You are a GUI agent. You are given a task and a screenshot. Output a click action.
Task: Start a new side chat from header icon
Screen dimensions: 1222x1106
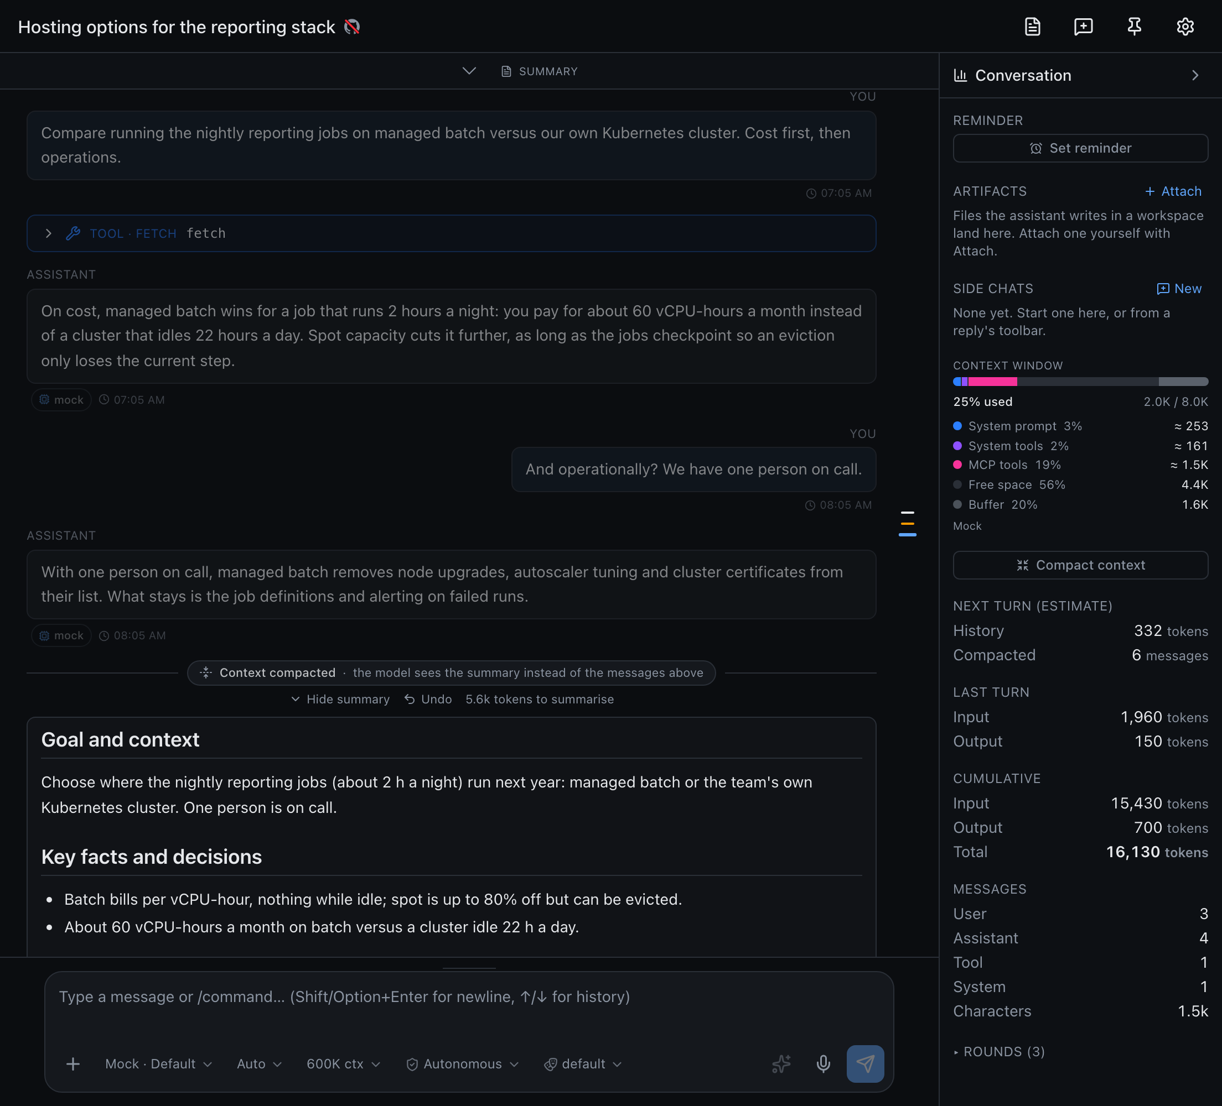click(x=1083, y=27)
